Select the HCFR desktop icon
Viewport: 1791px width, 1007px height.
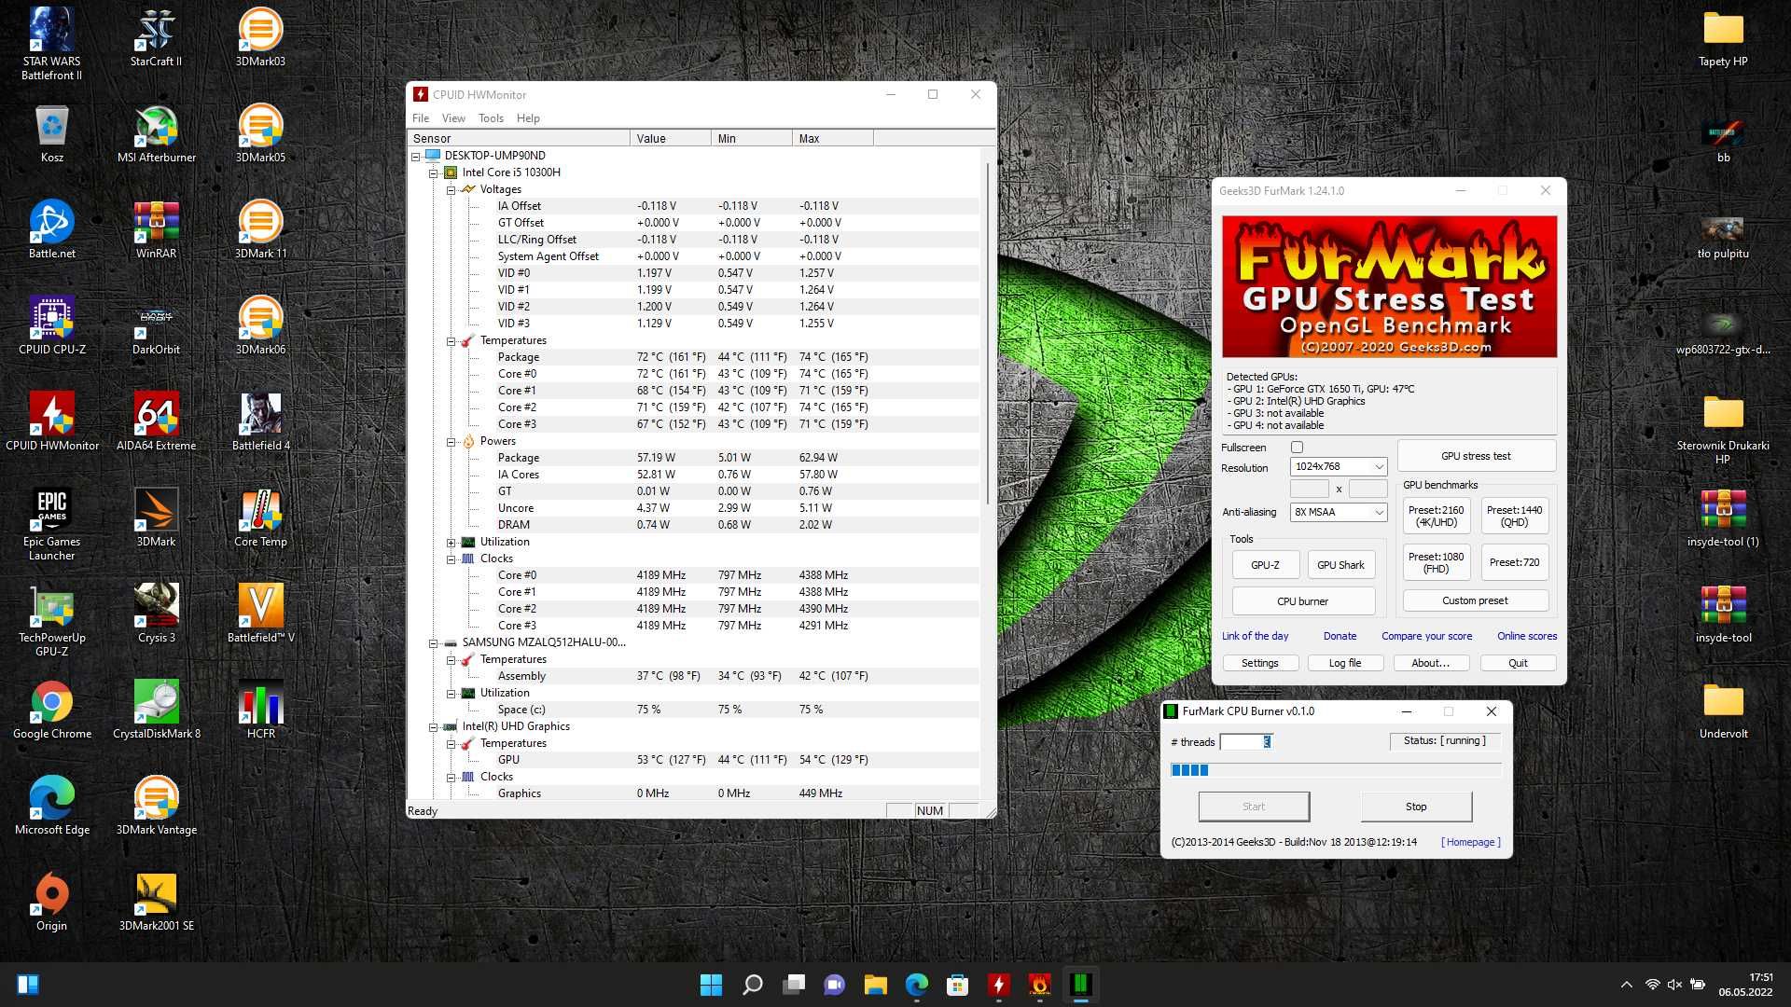(x=260, y=710)
